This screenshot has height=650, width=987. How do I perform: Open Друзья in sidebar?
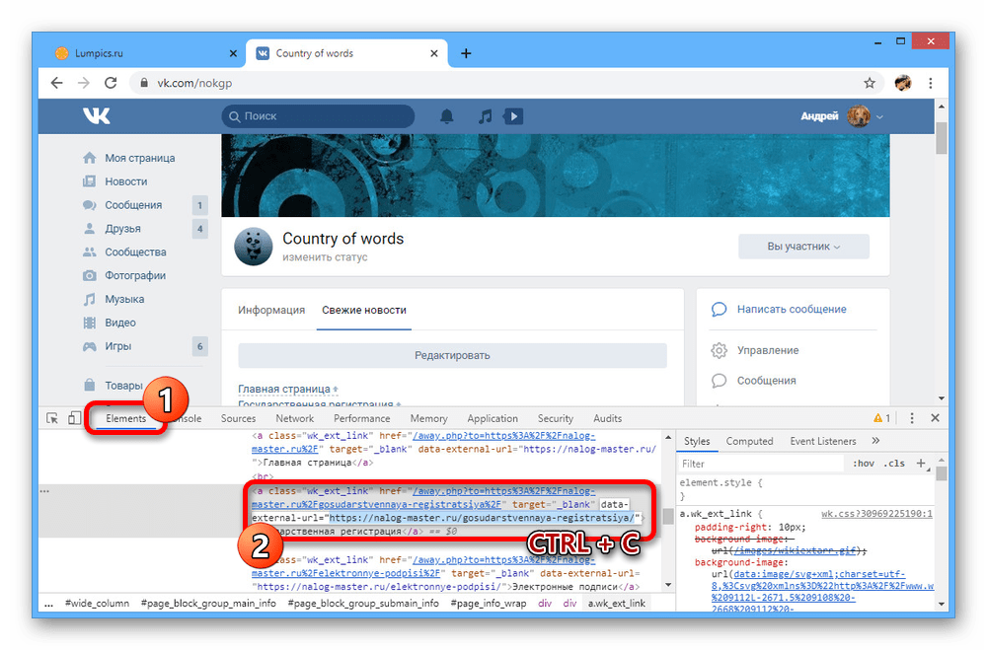click(x=122, y=229)
